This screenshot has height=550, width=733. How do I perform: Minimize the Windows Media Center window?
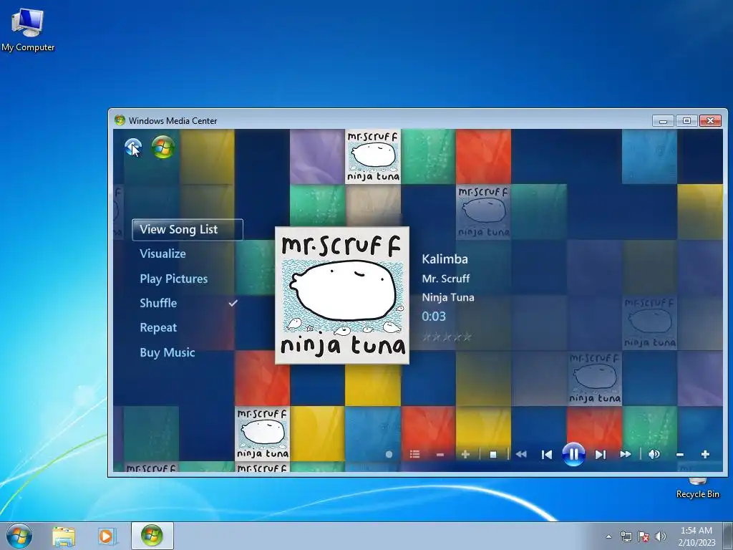(x=663, y=120)
